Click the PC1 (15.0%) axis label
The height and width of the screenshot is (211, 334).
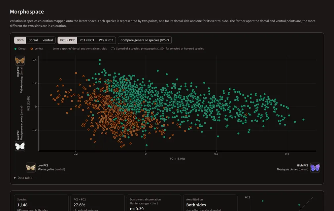(x=177, y=159)
